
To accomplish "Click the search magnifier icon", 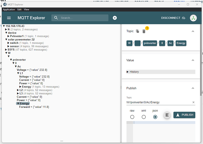I will (x=56, y=18).
